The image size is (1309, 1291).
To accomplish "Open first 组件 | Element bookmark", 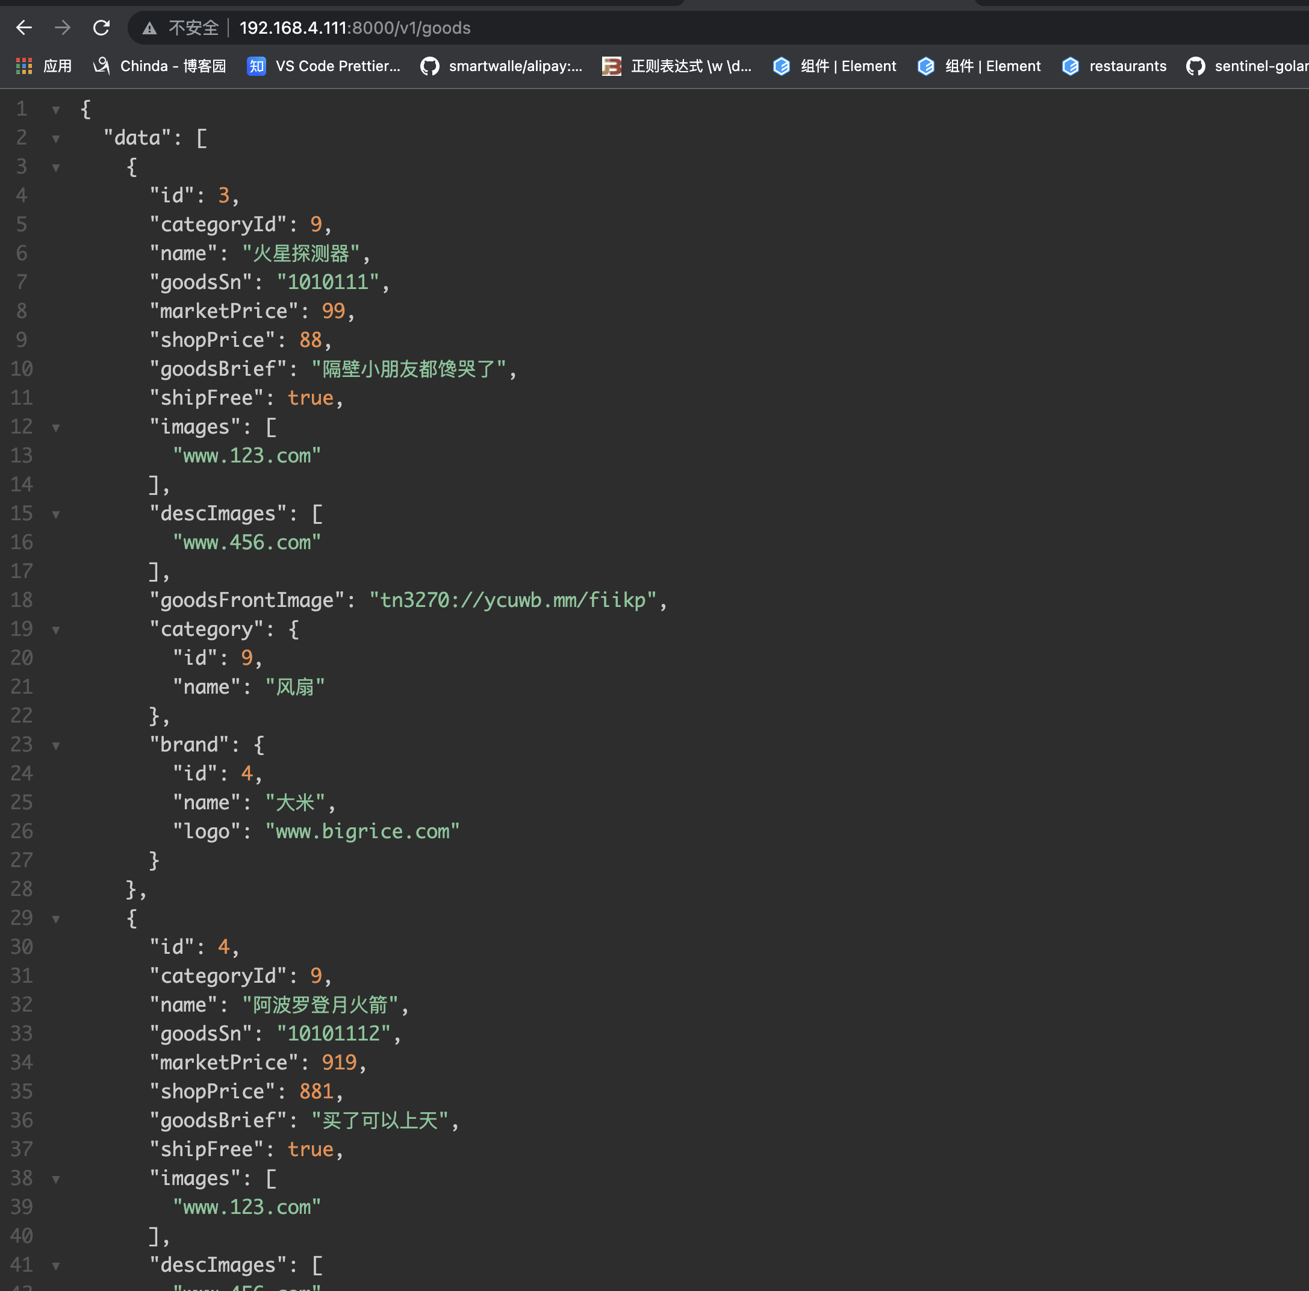I will (x=835, y=66).
